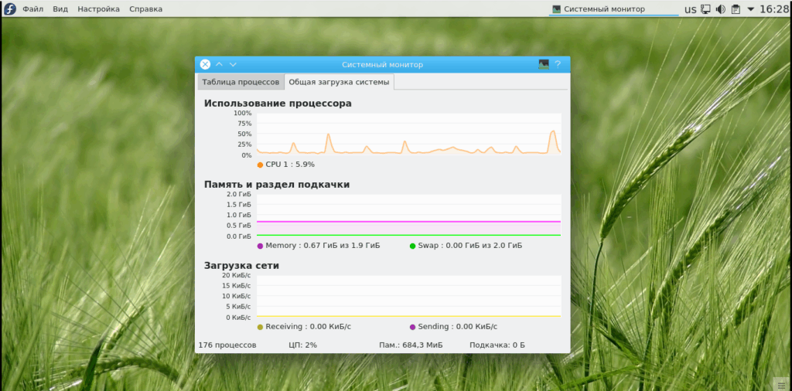This screenshot has height=391, width=792.
Task: Expand hidden tray items arrow
Action: (750, 9)
